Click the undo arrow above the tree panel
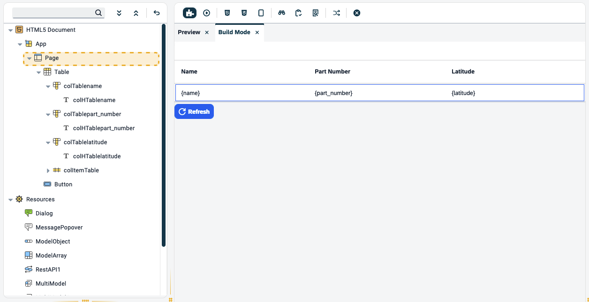The image size is (589, 302). tap(157, 13)
